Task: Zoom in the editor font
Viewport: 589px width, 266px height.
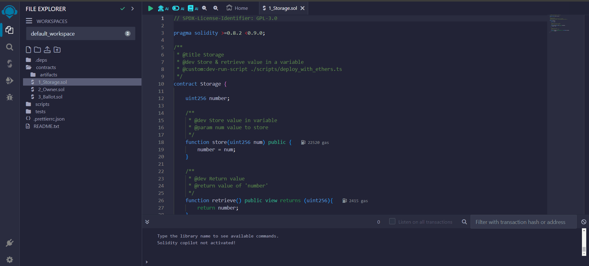Action: 216,8
